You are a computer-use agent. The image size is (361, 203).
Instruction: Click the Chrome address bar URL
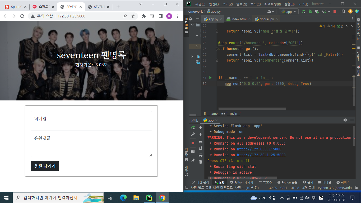click(x=71, y=16)
